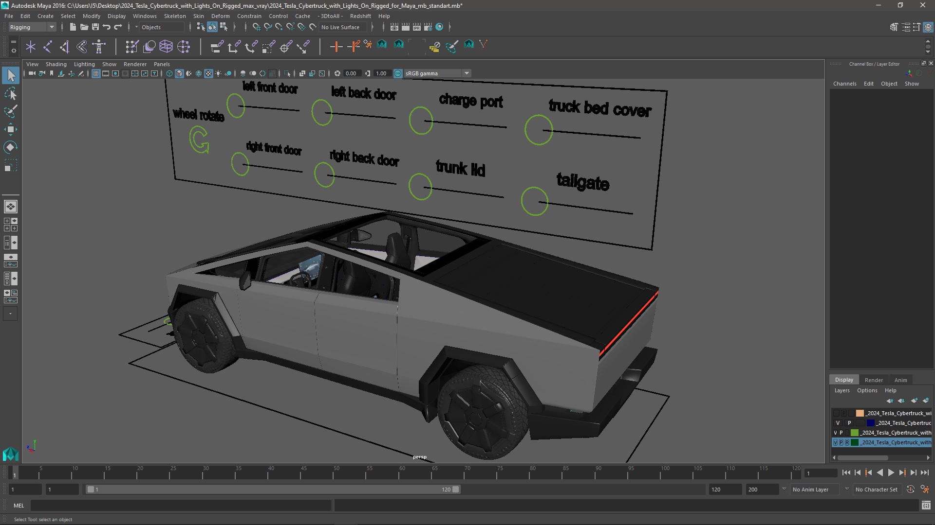Toggle V visibility of navy blue layer
The height and width of the screenshot is (525, 935).
point(838,423)
